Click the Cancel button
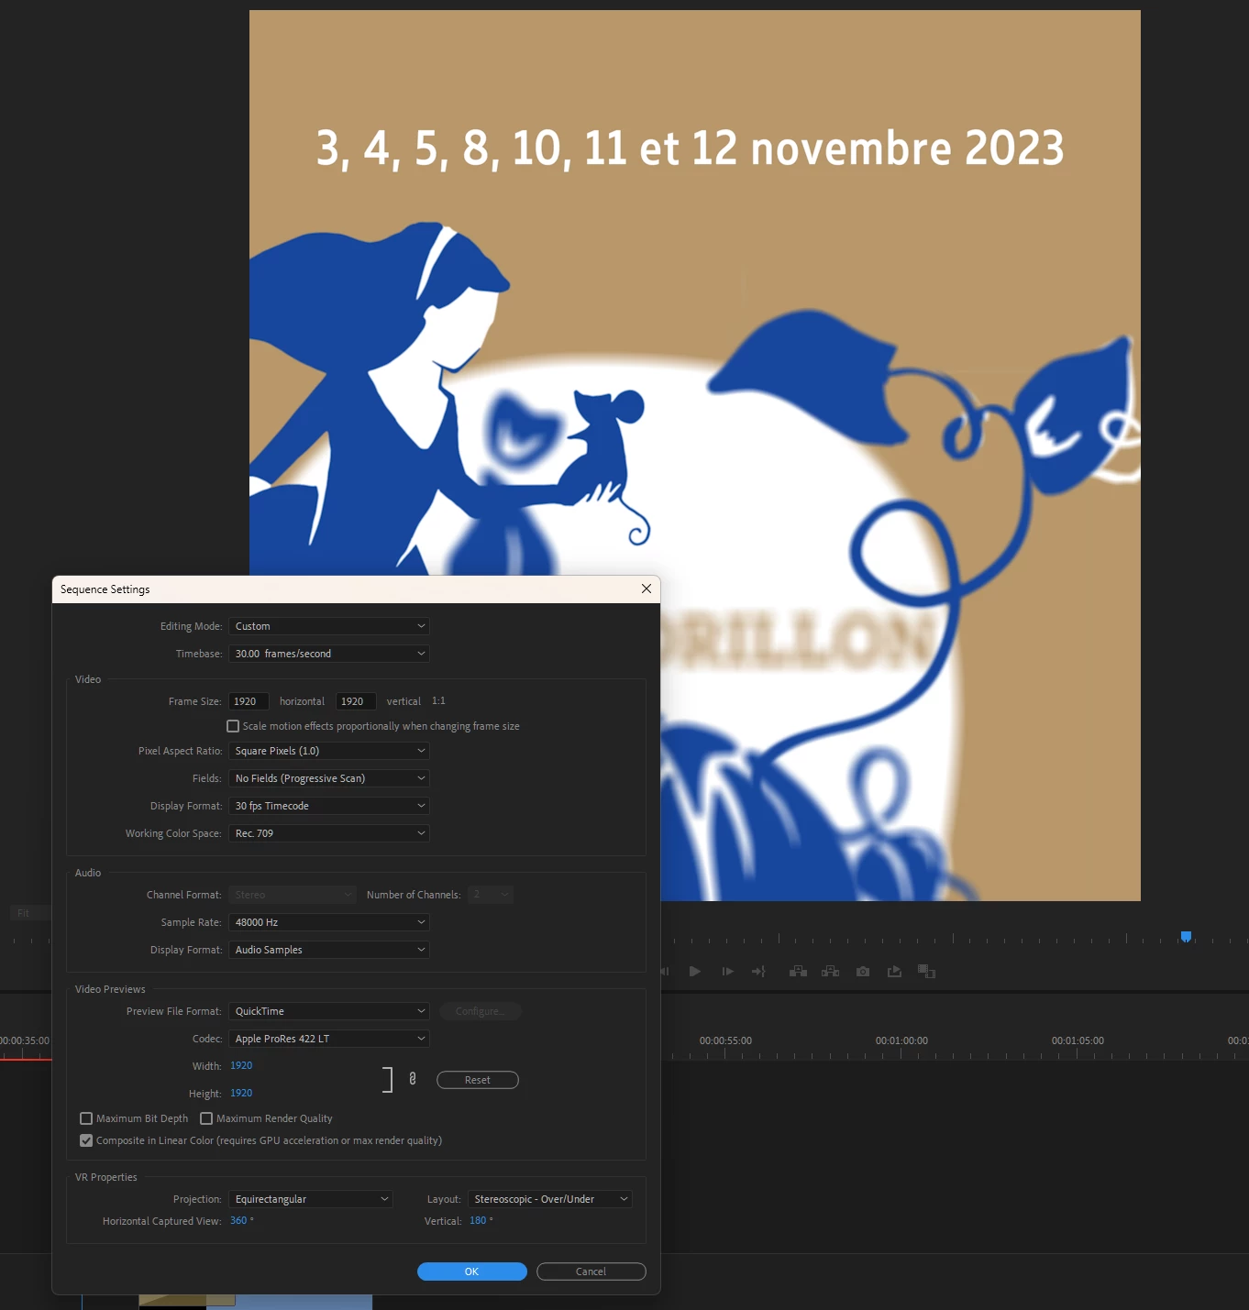Screen dimensions: 1249x1310 (x=591, y=1271)
